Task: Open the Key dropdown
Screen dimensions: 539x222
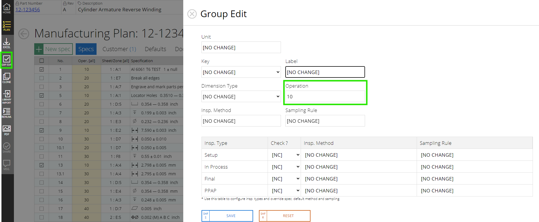Action: tap(241, 72)
